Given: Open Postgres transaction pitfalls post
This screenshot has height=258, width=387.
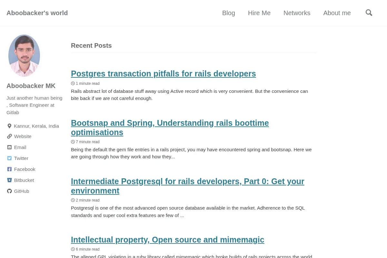Looking at the screenshot, I should point(164,74).
